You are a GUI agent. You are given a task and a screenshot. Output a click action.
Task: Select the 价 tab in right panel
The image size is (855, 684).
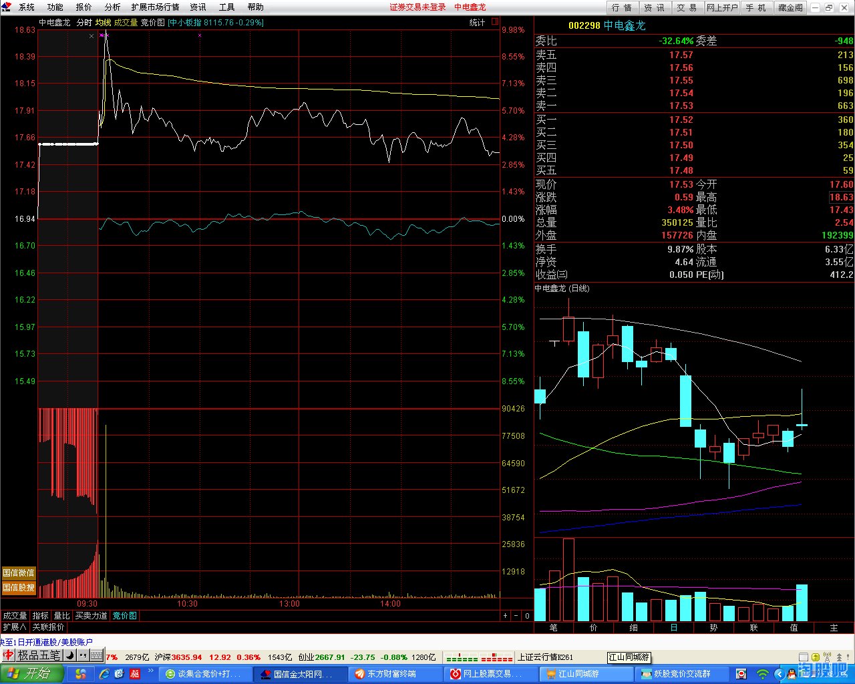(594, 628)
